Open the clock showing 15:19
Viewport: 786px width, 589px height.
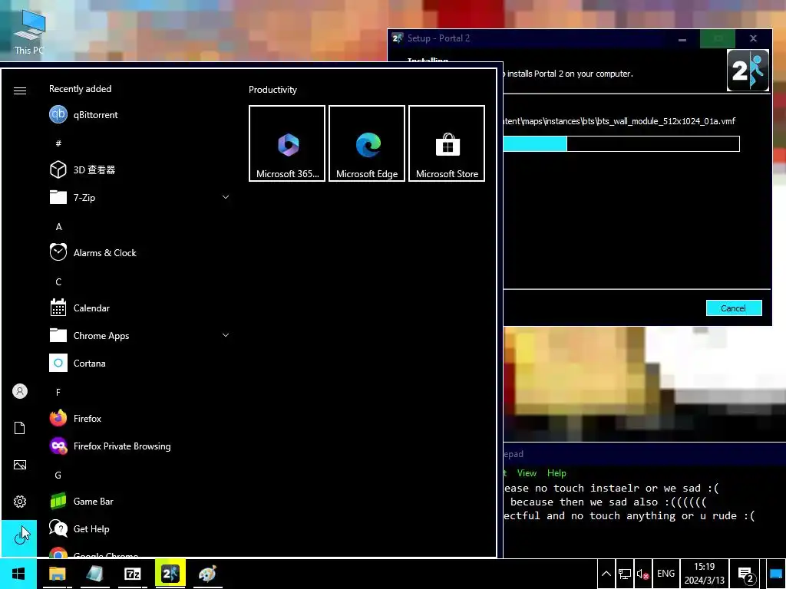[705, 574]
